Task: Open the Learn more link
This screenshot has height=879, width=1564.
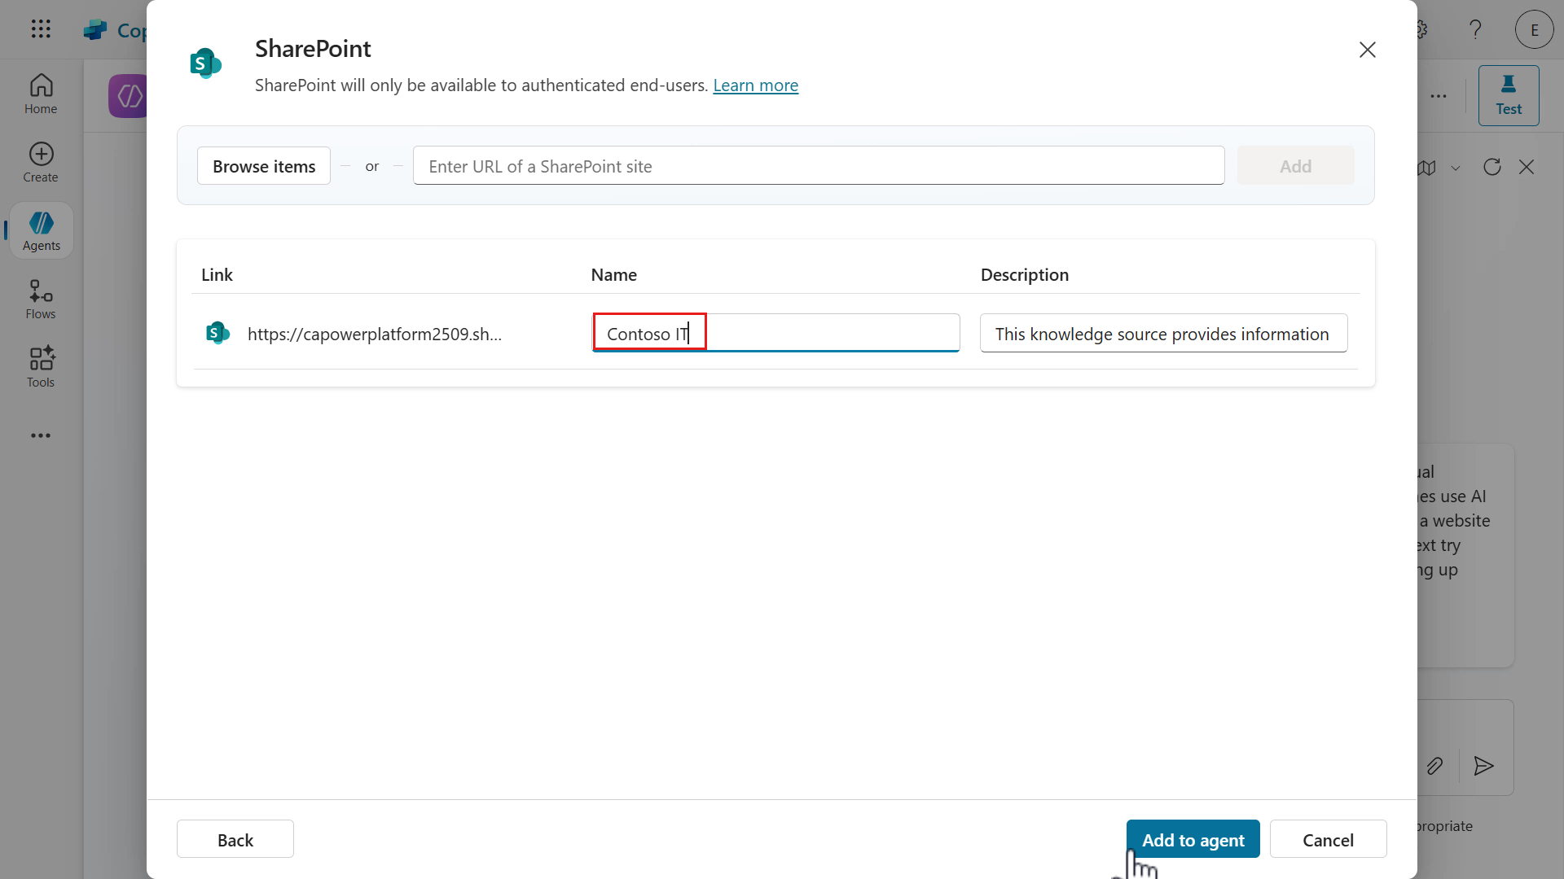Action: [755, 85]
